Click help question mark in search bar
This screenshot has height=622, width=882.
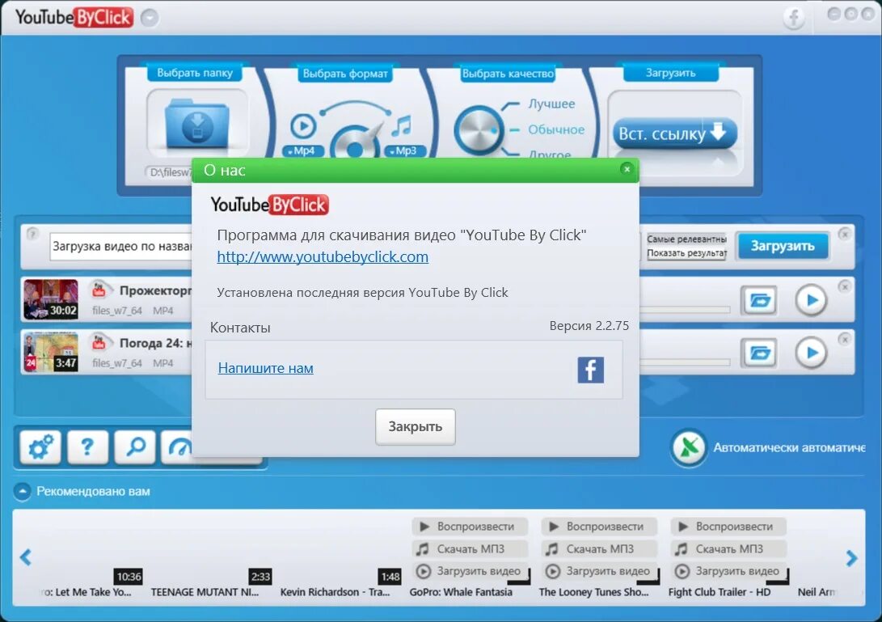pos(32,233)
